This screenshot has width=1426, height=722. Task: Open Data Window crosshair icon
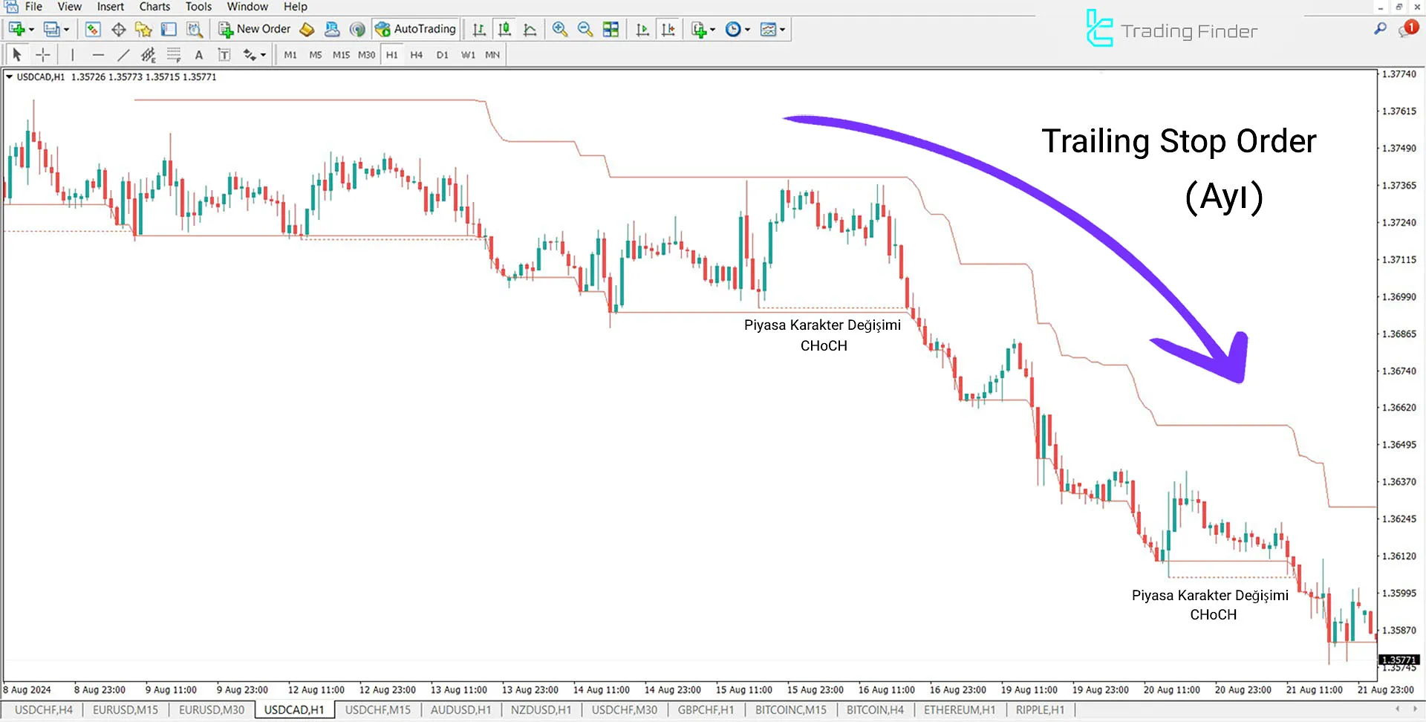coord(118,29)
